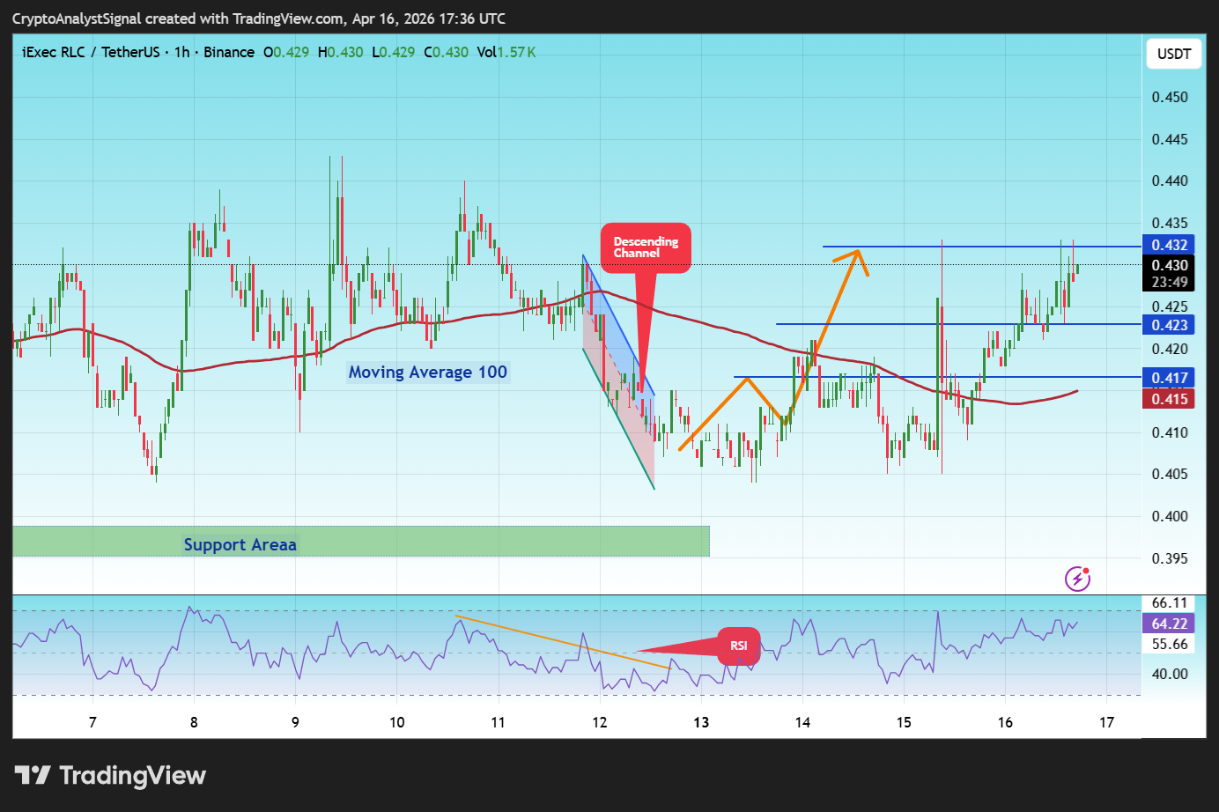Click the Descending Channel callout label

[646, 247]
